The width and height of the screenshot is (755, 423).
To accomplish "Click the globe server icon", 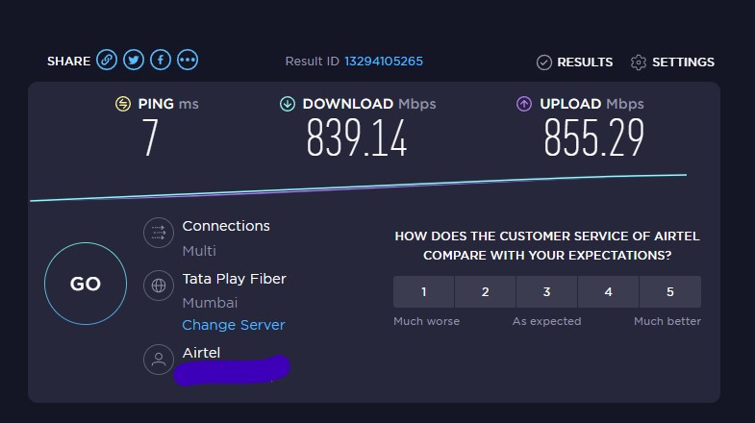I will point(159,286).
